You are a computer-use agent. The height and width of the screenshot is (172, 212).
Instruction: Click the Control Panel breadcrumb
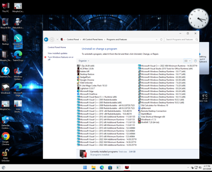[73, 39]
